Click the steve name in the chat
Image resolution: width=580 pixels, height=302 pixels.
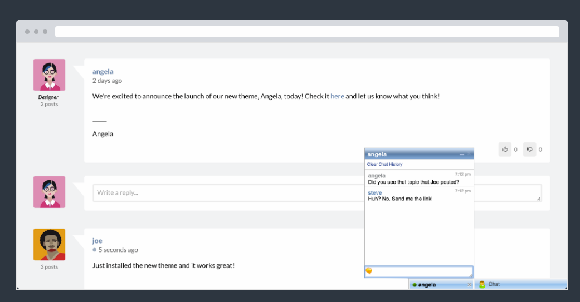pyautogui.click(x=375, y=193)
